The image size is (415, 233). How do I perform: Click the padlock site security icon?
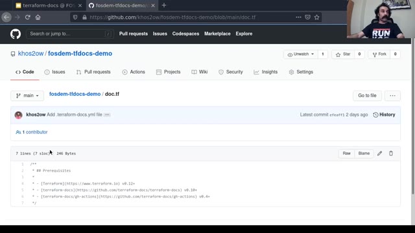point(84,17)
